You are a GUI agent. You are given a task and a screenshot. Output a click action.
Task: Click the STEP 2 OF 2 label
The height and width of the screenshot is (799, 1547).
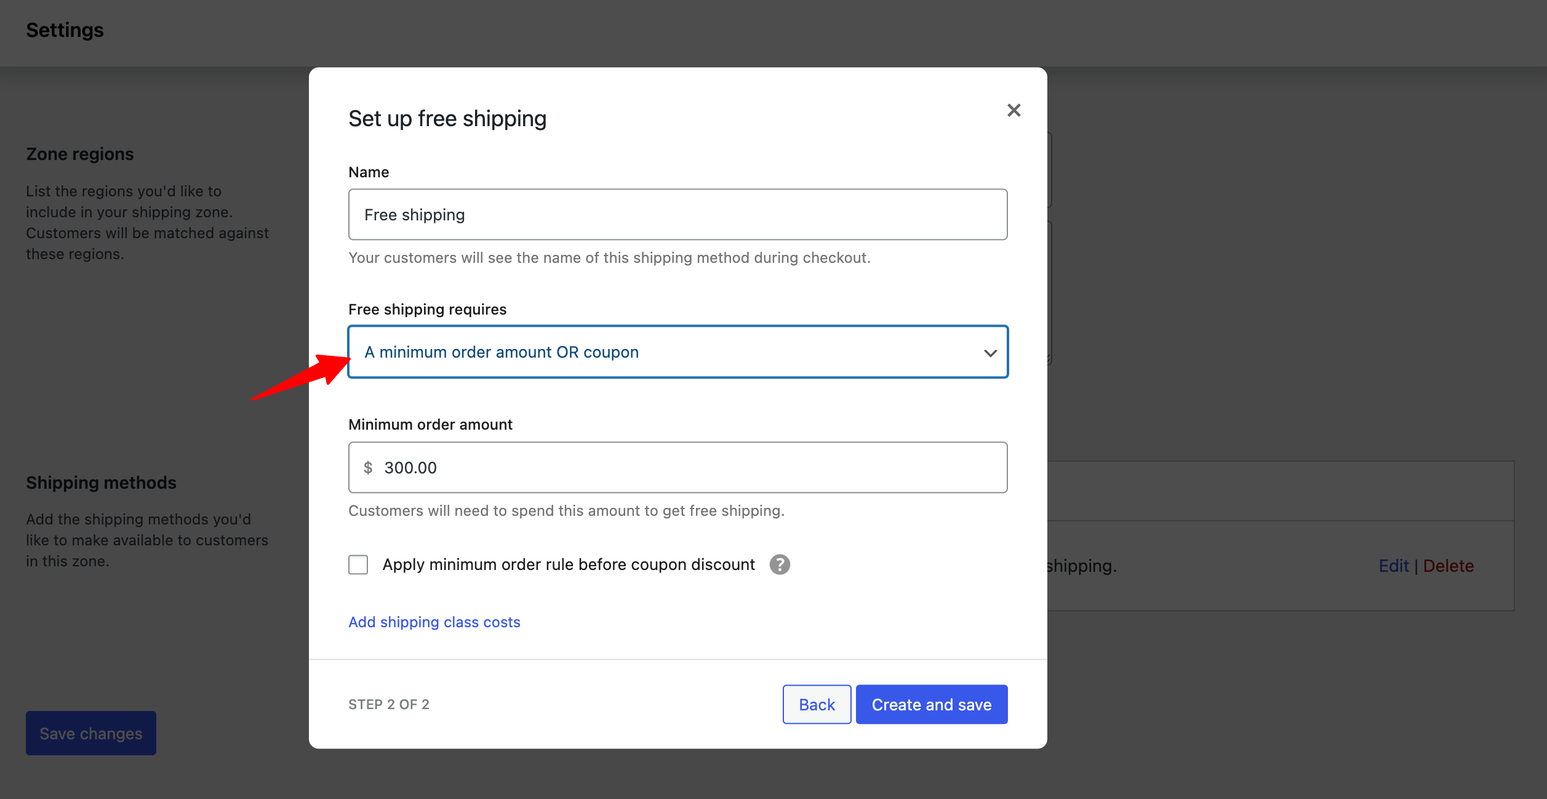coord(389,704)
